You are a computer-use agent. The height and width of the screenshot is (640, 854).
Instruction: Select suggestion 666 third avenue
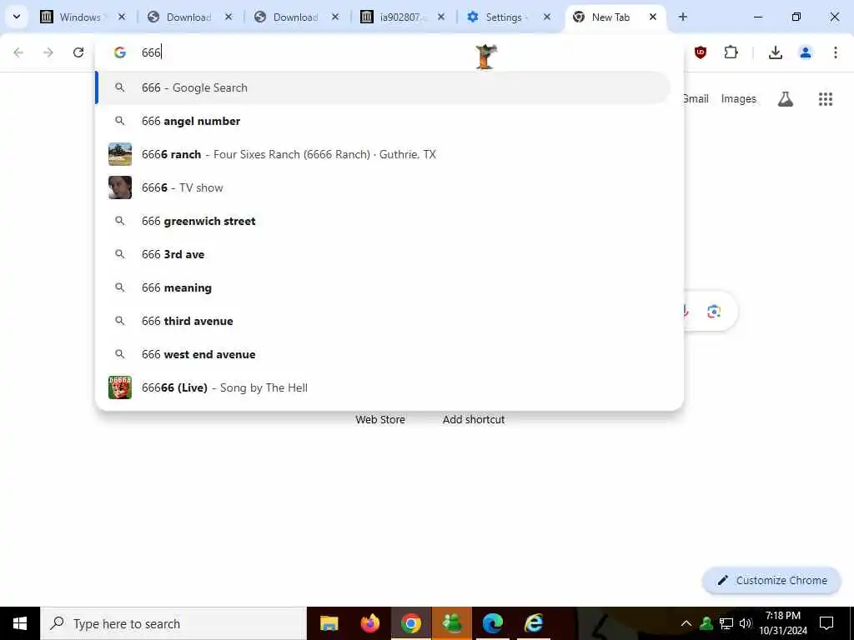[x=384, y=321]
